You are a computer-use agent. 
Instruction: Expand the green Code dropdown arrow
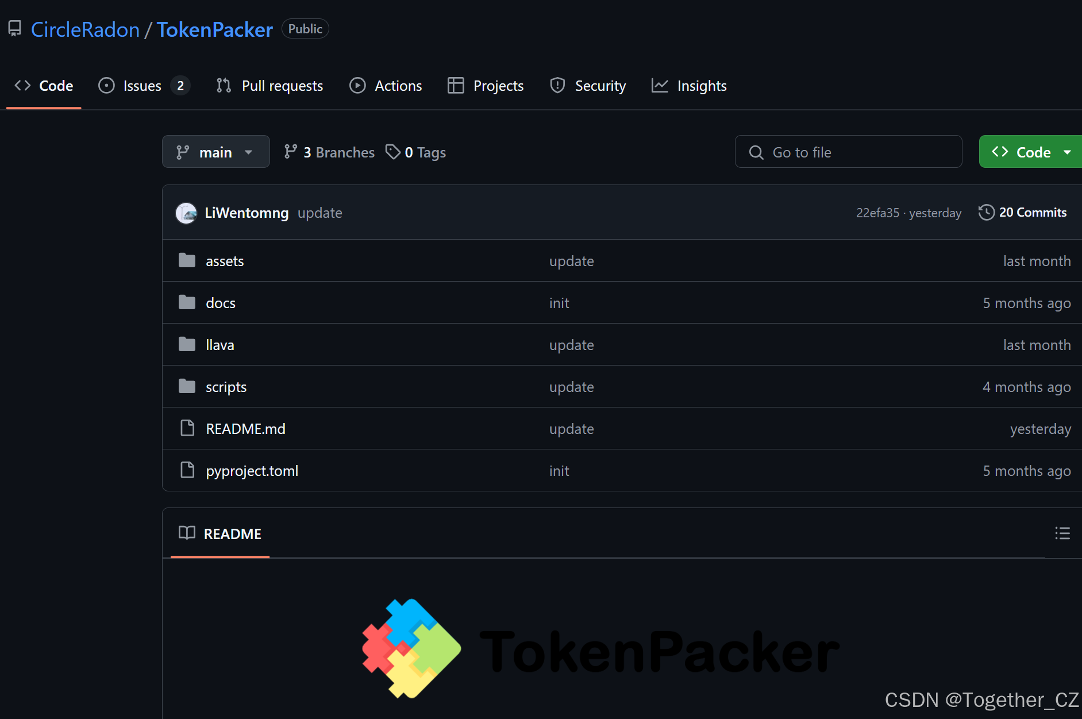[x=1068, y=152]
